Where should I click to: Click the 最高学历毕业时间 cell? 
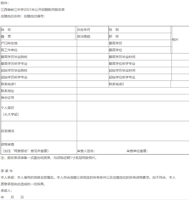click(x=140, y=57)
